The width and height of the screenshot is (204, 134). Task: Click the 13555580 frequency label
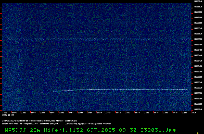(198, 17)
